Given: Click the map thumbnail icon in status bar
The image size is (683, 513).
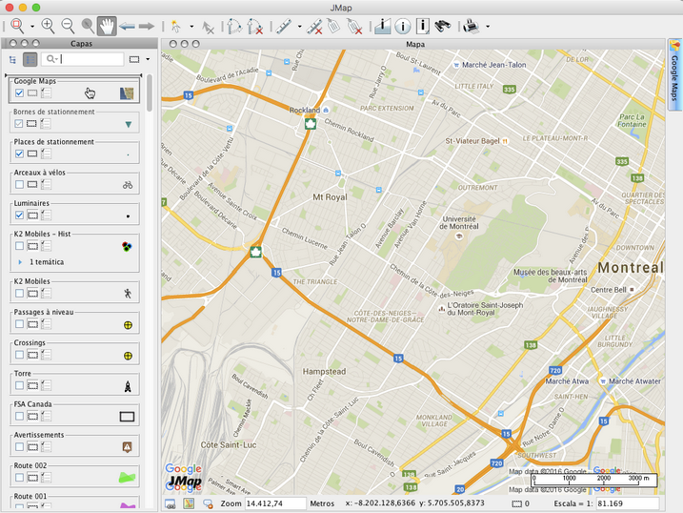Looking at the screenshot, I should (x=189, y=503).
